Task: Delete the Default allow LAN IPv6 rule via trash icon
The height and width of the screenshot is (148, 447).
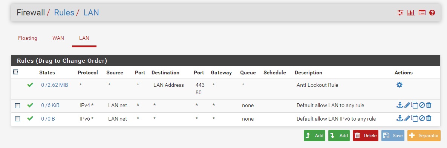Action: tap(429, 119)
